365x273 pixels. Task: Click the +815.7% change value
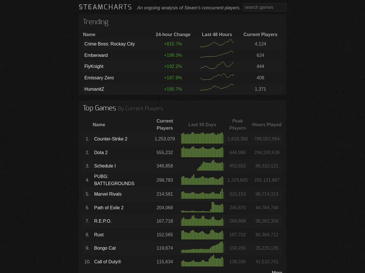(173, 44)
